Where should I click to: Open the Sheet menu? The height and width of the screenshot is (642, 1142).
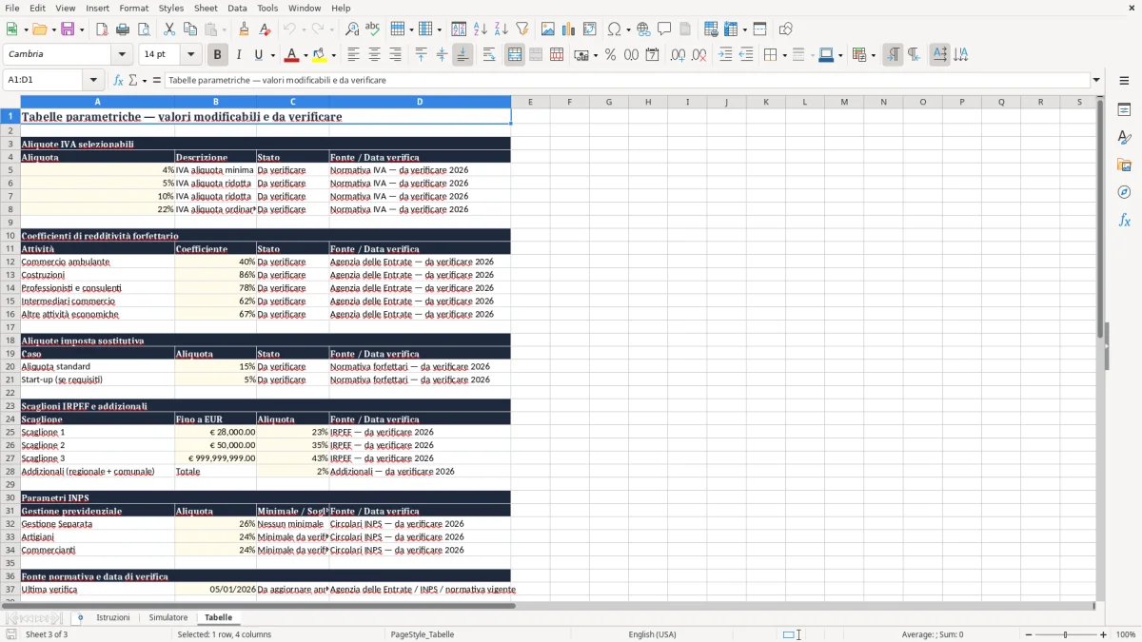tap(206, 8)
